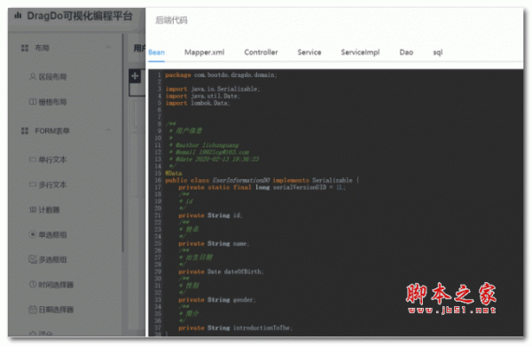532x346 pixels.
Task: Select 多选框组 component label
Action: click(x=52, y=260)
